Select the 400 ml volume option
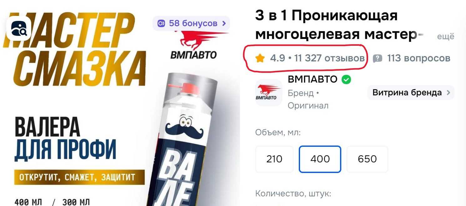The width and height of the screenshot is (466, 206). 320,159
